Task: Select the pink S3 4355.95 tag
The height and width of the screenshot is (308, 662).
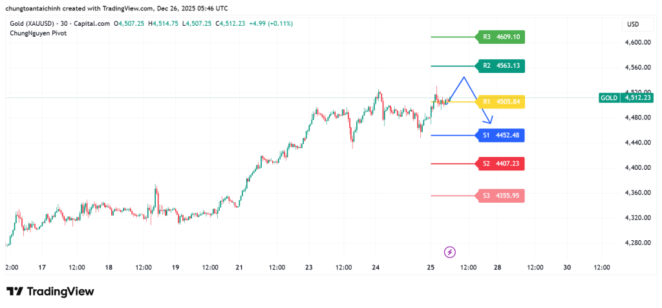Action: [500, 196]
